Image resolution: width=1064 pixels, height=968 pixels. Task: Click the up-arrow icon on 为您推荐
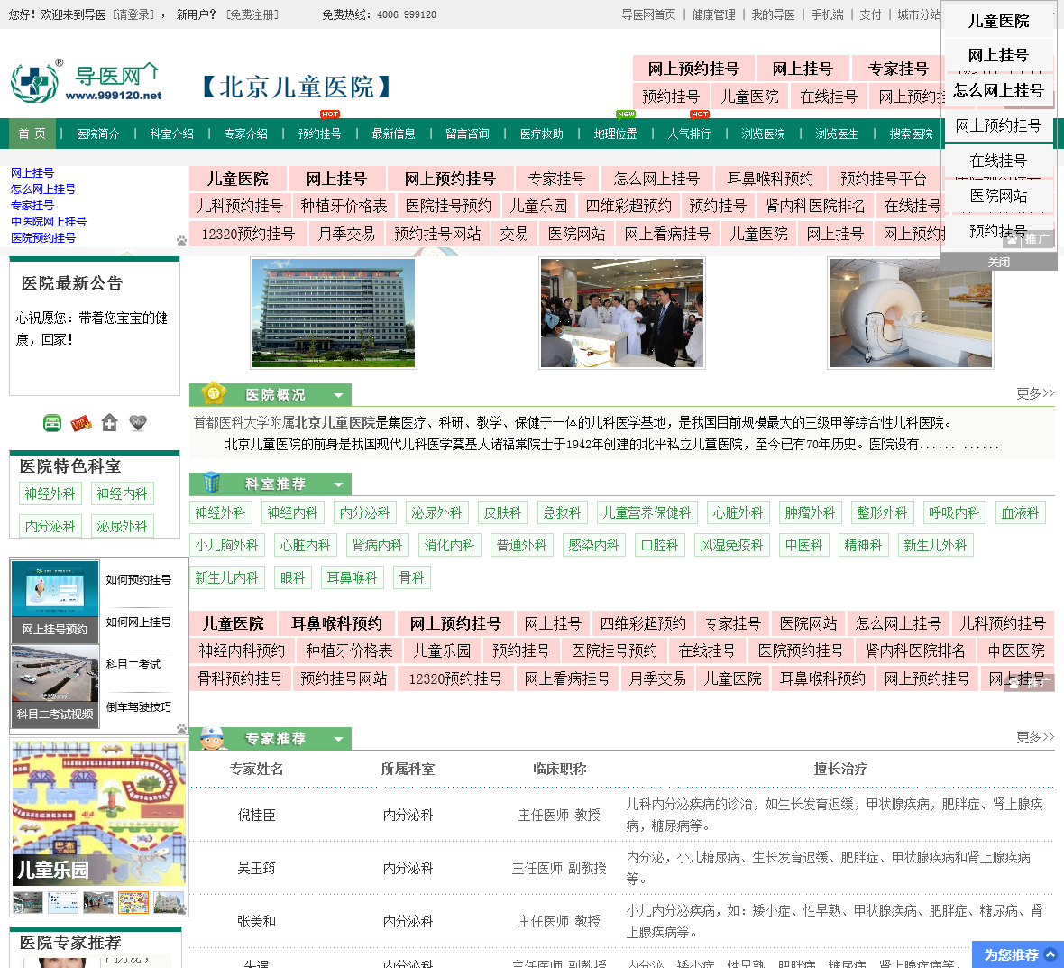point(1050,954)
